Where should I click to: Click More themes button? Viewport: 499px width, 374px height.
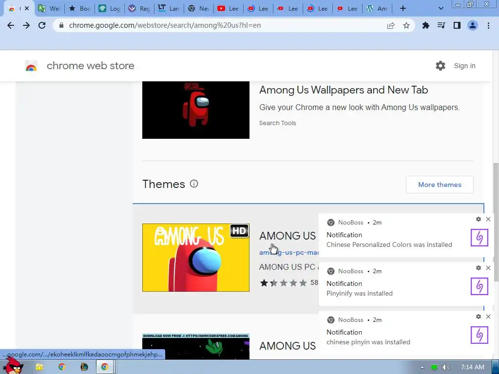(x=440, y=185)
